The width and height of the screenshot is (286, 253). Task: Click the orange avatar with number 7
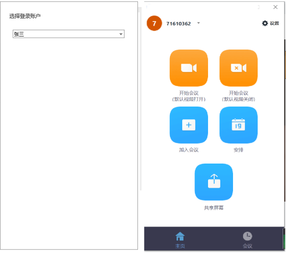point(154,23)
